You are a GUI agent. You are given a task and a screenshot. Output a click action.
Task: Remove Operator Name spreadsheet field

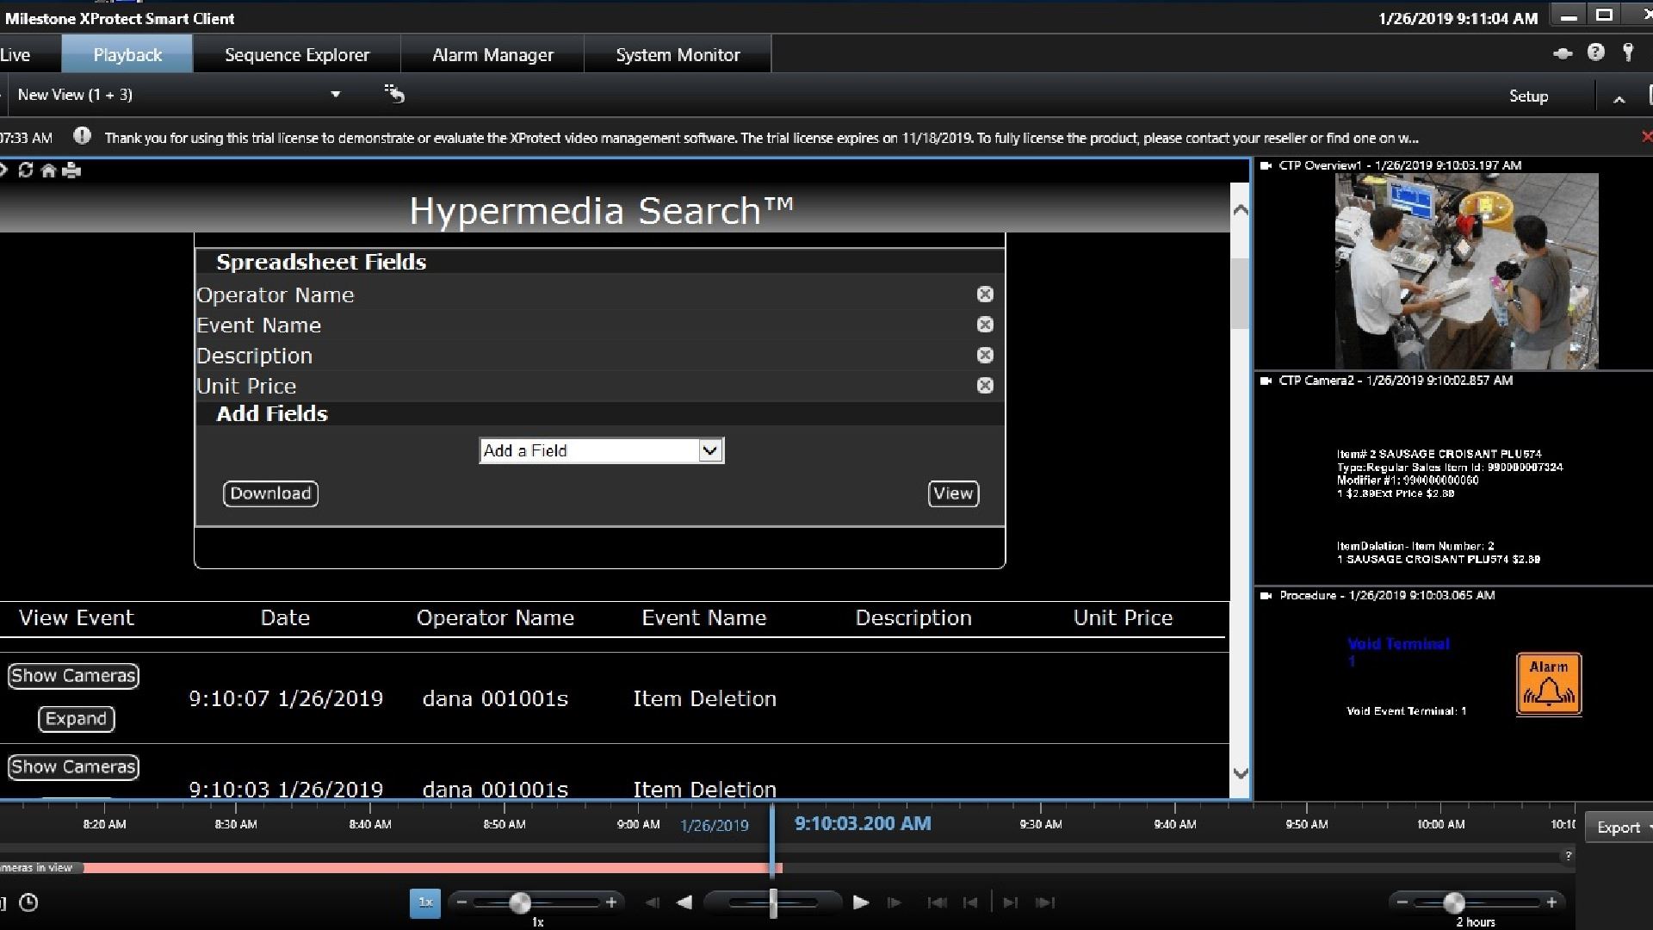(x=985, y=294)
